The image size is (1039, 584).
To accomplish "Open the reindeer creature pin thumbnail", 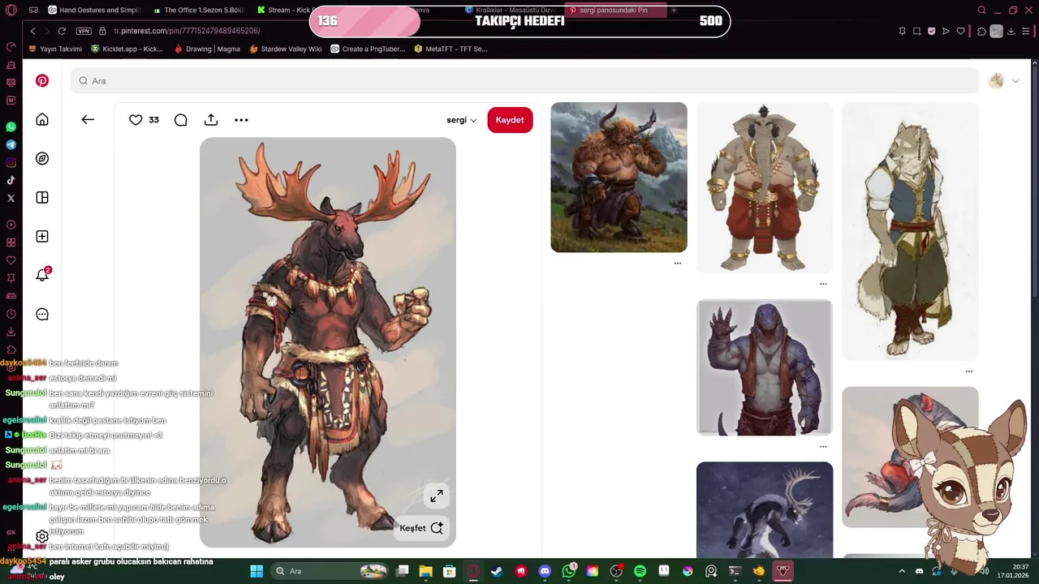I will coord(765,509).
